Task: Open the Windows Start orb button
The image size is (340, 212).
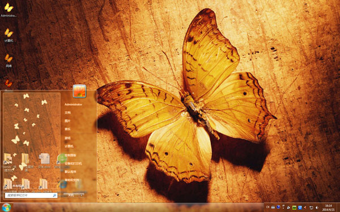Action: coord(6,207)
